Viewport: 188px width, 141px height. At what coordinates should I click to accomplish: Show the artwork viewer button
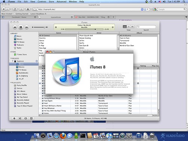pyautogui.click(x=31, y=118)
